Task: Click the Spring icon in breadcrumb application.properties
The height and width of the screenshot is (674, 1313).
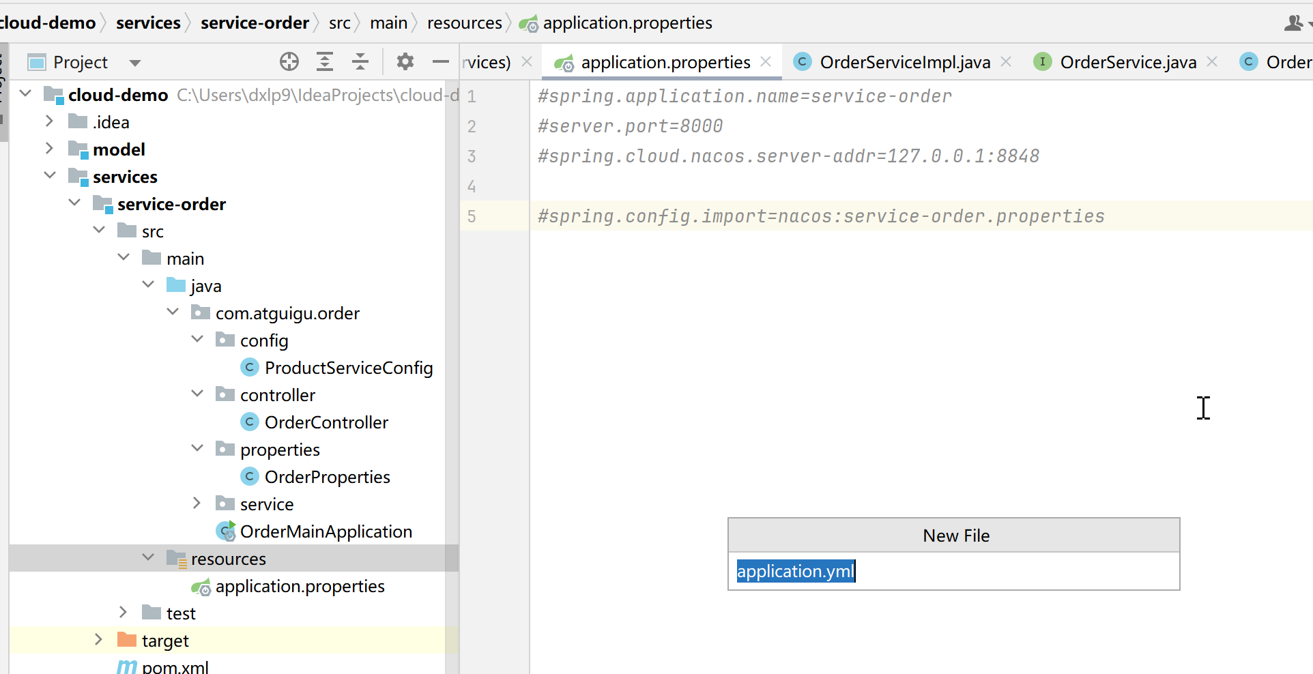Action: [x=529, y=25]
